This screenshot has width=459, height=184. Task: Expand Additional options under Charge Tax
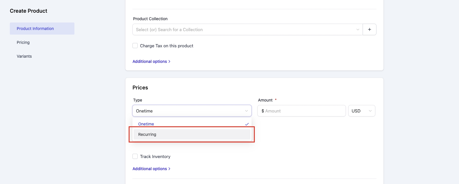(151, 61)
